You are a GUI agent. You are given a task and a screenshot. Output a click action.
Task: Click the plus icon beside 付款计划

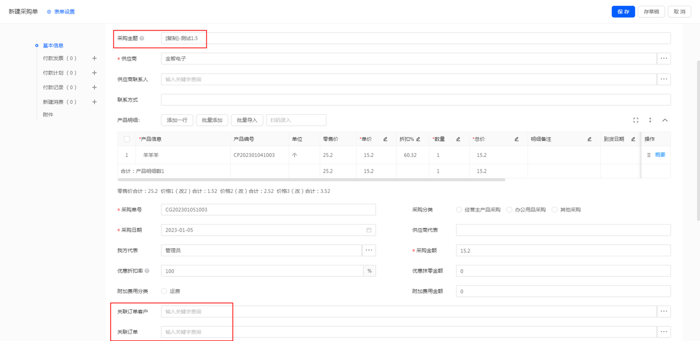[x=94, y=73]
